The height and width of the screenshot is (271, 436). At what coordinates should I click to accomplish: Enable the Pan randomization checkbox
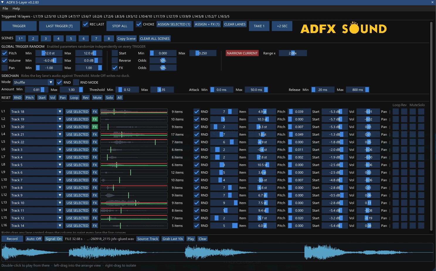(x=4, y=68)
